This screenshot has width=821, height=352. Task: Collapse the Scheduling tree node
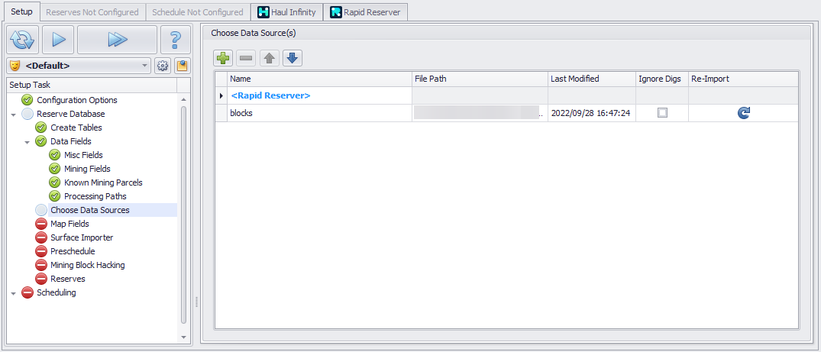point(13,293)
